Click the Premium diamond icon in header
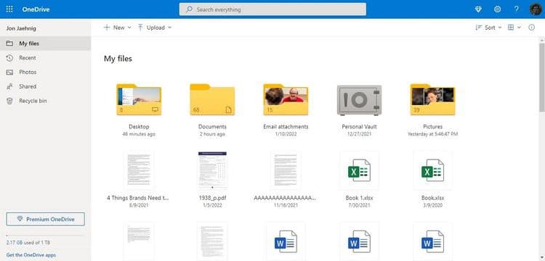The width and height of the screenshot is (545, 261). (x=478, y=9)
